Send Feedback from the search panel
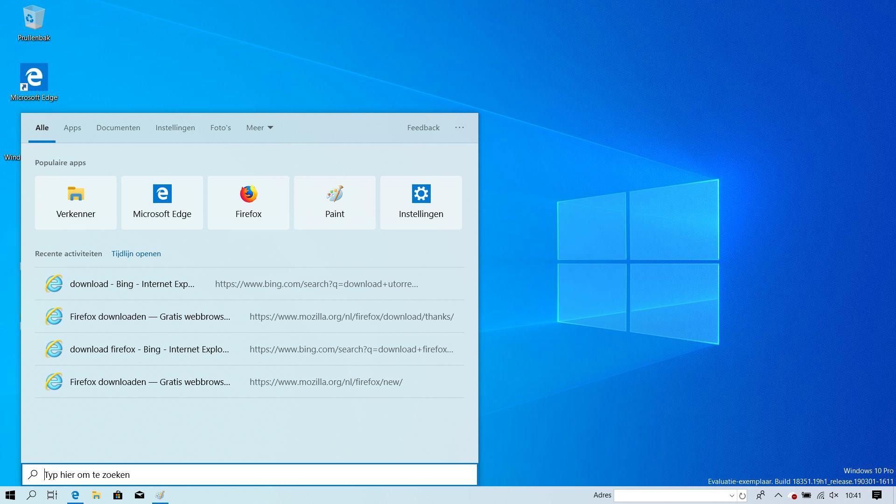896x504 pixels. pos(423,127)
